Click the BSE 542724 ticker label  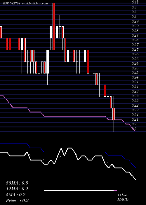point(12,4)
